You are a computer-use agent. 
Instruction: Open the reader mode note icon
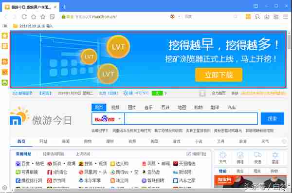pyautogui.click(x=53, y=17)
